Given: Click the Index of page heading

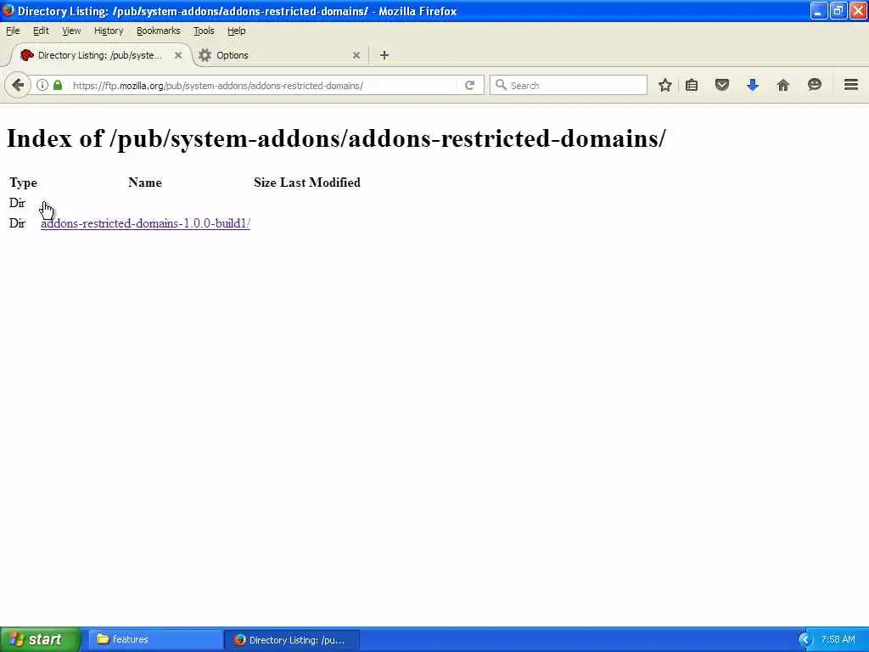Looking at the screenshot, I should click(x=336, y=138).
